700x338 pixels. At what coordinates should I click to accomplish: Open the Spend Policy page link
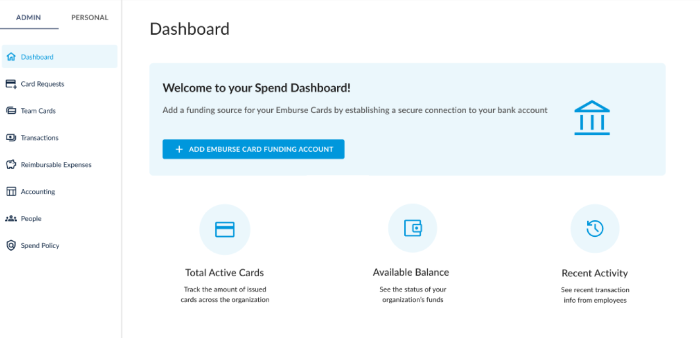point(40,246)
